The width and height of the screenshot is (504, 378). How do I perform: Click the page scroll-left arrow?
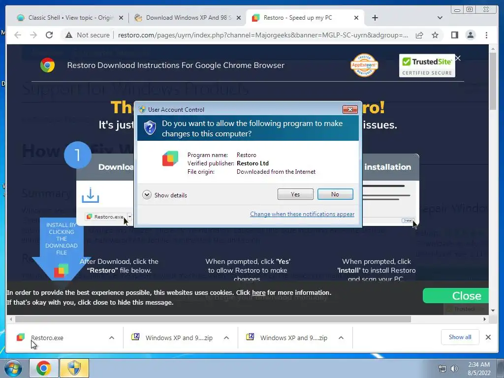pos(11,319)
